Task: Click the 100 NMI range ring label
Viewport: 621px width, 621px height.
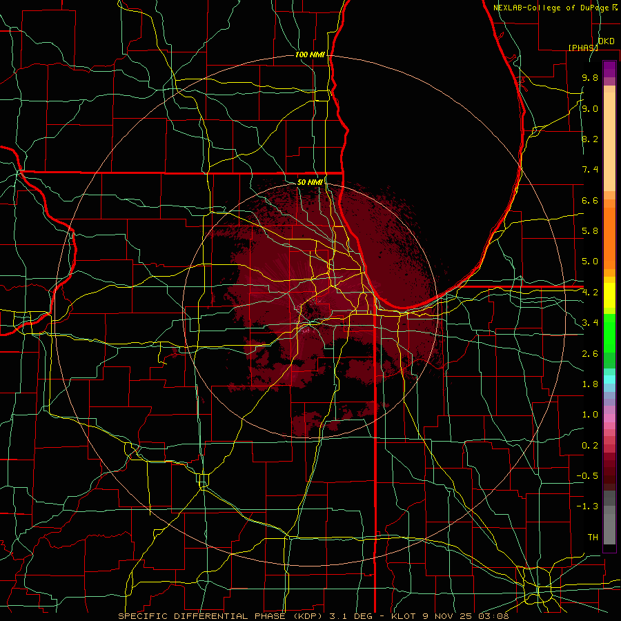Action: [310, 55]
